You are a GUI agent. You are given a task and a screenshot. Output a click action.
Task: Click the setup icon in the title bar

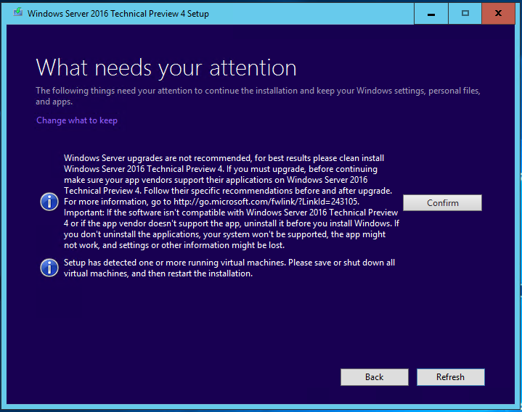coord(18,13)
